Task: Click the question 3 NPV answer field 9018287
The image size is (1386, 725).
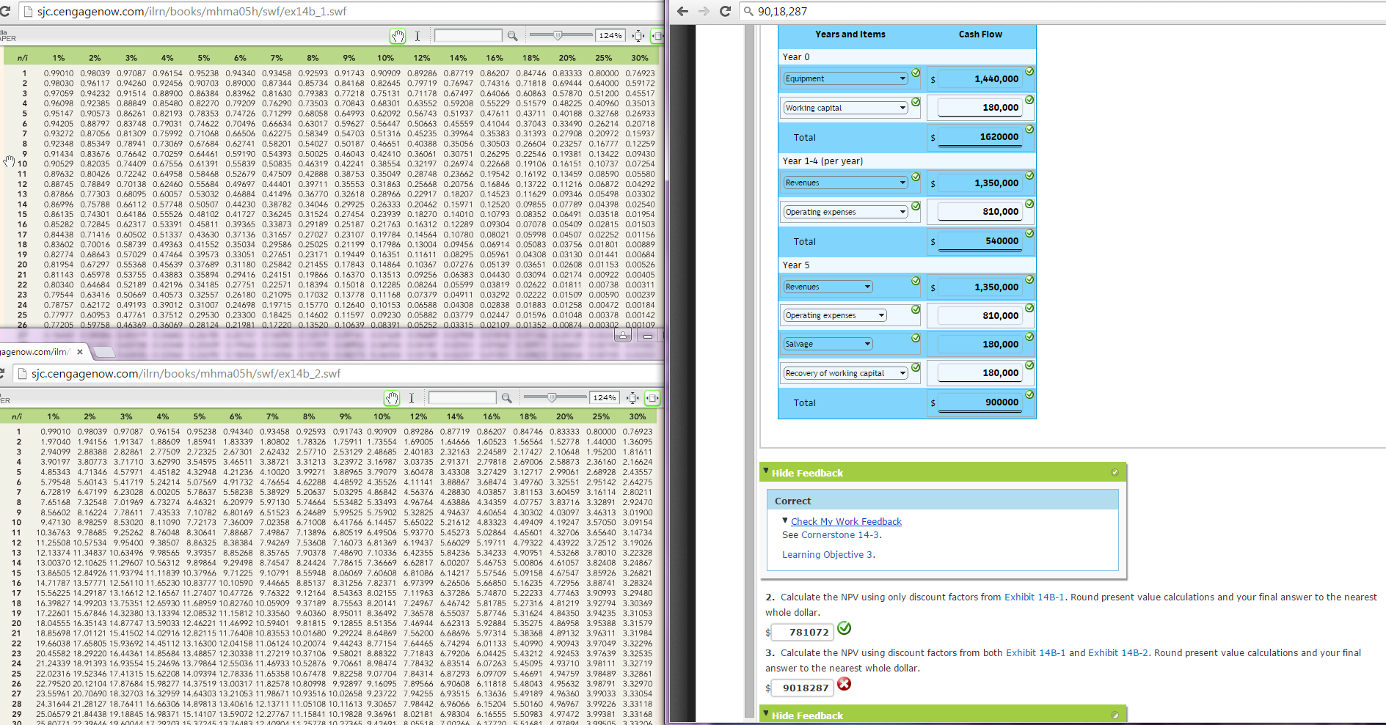Action: pyautogui.click(x=803, y=688)
